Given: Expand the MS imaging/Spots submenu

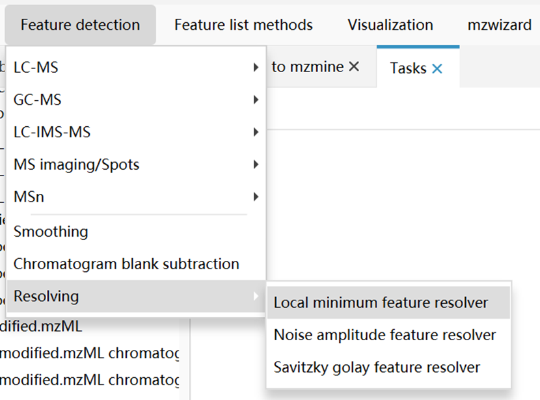Looking at the screenshot, I should point(136,164).
